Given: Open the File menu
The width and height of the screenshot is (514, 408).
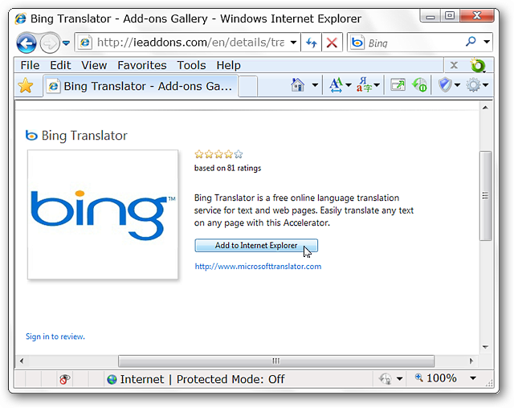Looking at the screenshot, I should tap(30, 65).
